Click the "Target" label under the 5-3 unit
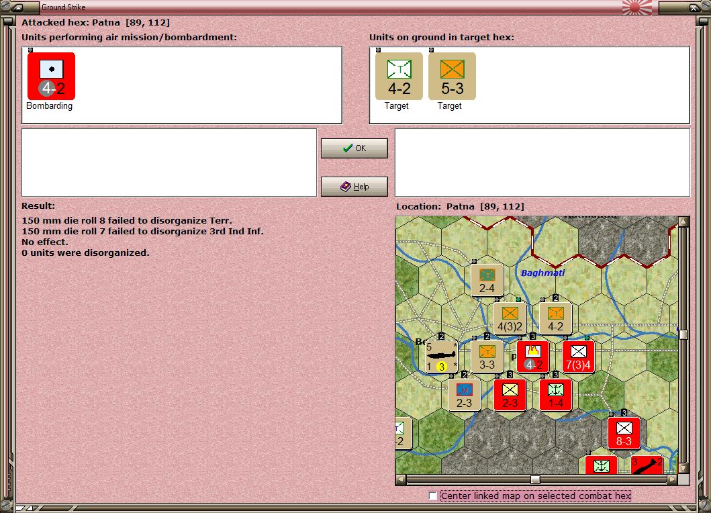 (x=449, y=105)
